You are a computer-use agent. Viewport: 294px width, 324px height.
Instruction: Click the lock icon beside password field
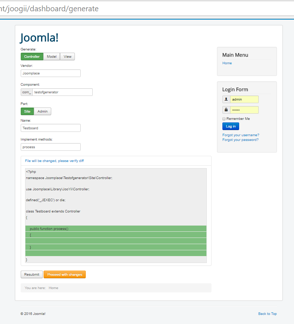(x=226, y=110)
